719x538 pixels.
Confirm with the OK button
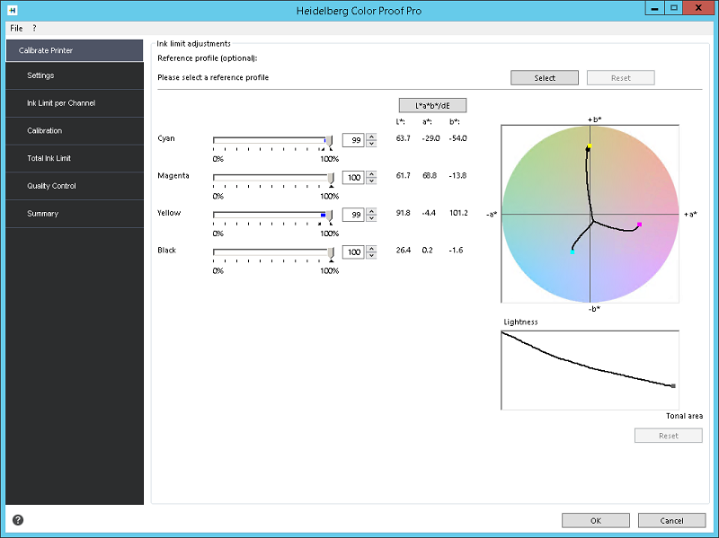point(596,521)
